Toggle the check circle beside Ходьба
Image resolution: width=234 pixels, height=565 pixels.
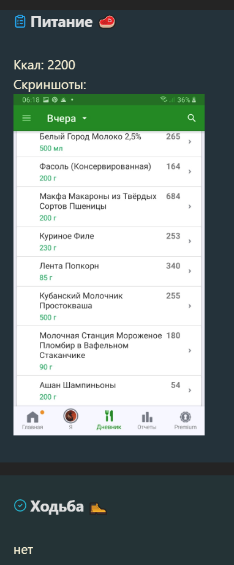tap(20, 505)
